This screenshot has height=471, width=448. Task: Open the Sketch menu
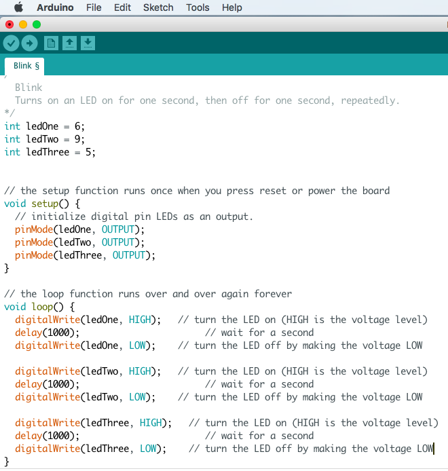(x=158, y=7)
